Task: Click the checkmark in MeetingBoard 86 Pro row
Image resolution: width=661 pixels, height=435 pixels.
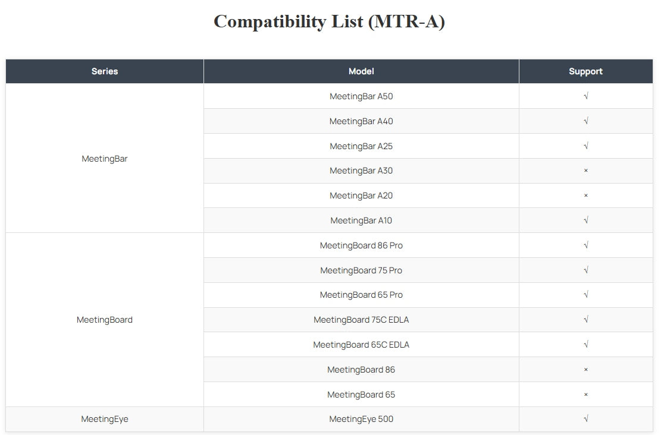Action: pos(586,245)
